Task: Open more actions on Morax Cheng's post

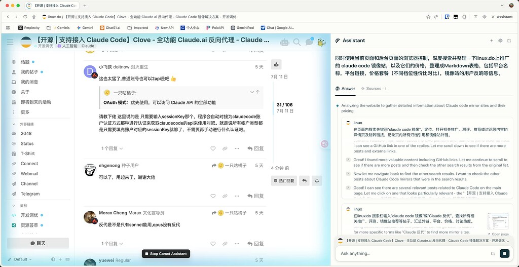Action: coord(237,243)
